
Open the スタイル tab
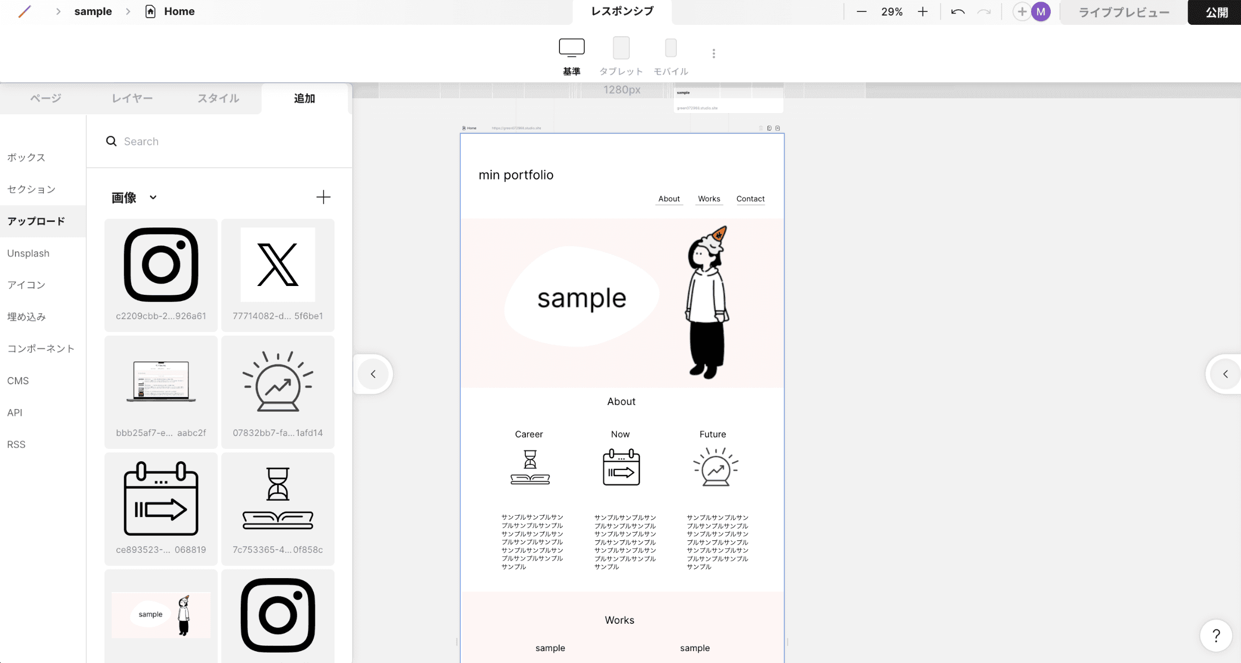tap(218, 98)
